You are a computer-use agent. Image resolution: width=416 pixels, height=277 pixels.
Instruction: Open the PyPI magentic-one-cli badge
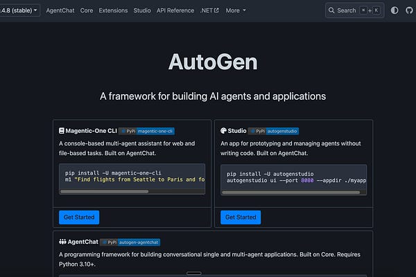[x=146, y=131]
